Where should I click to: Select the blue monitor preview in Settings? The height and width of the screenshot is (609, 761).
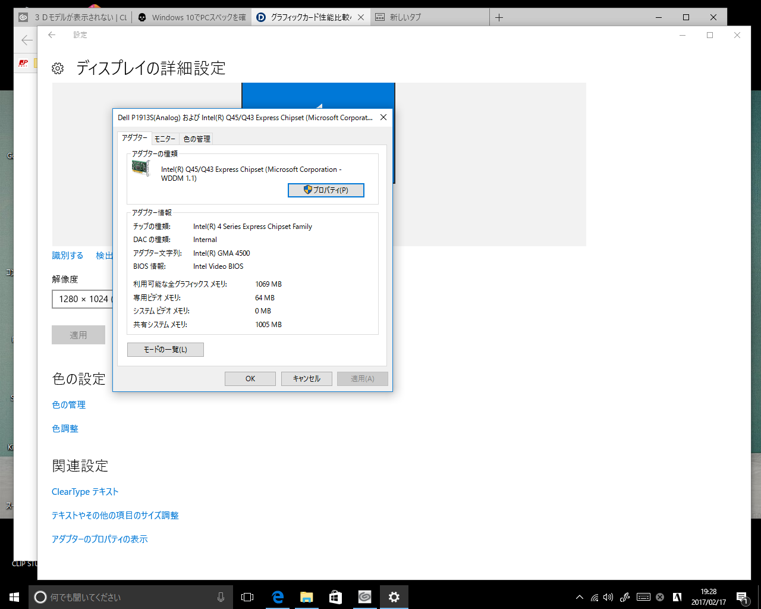point(318,95)
